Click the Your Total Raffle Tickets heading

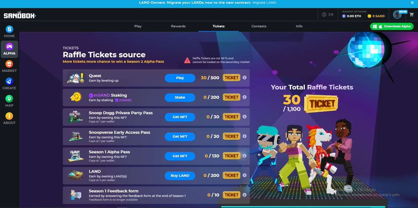click(x=312, y=87)
